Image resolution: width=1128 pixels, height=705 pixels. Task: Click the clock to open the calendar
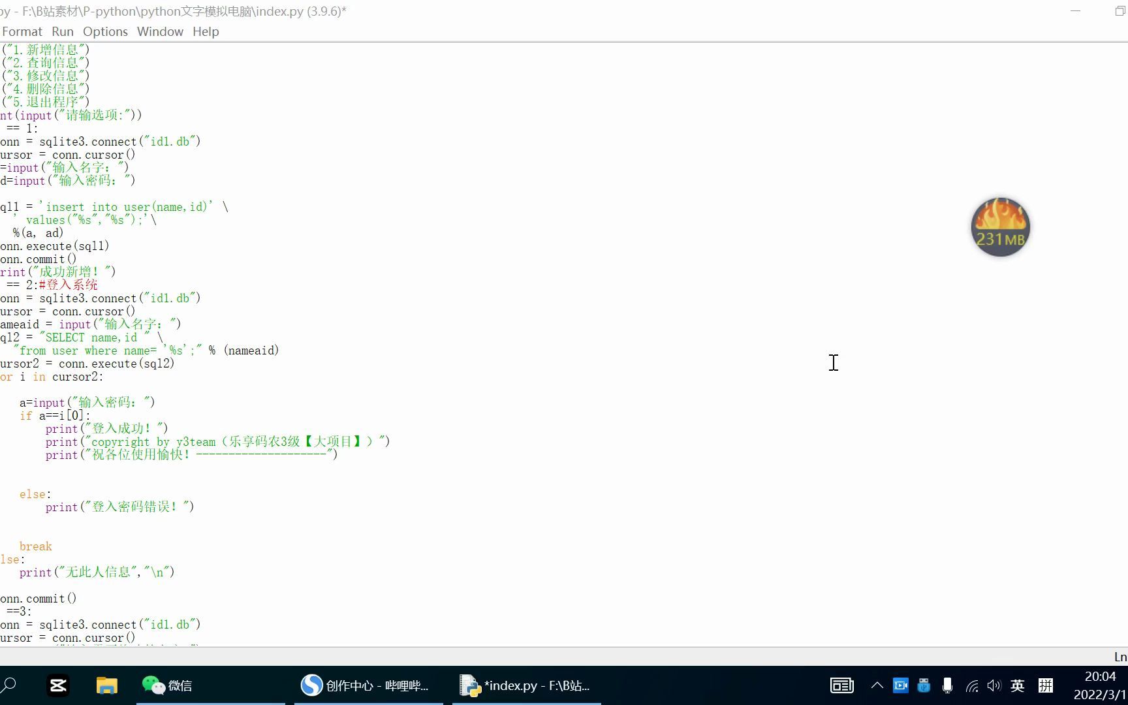pos(1100,685)
